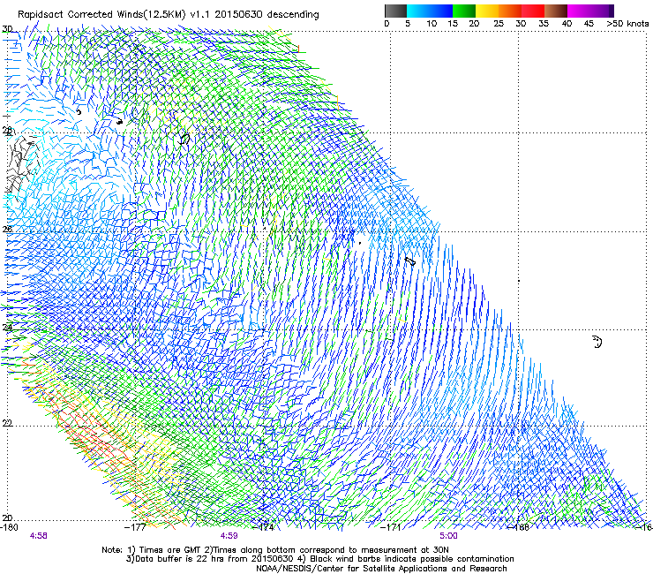The height and width of the screenshot is (574, 653).
Task: Click the '40' label under the color bar
Action: coord(567,24)
